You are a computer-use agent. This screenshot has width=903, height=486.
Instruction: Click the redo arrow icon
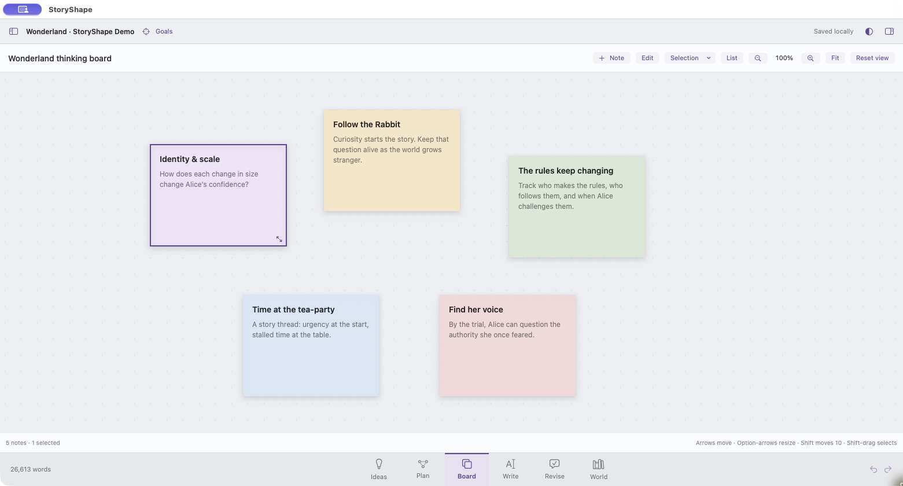[x=888, y=469]
